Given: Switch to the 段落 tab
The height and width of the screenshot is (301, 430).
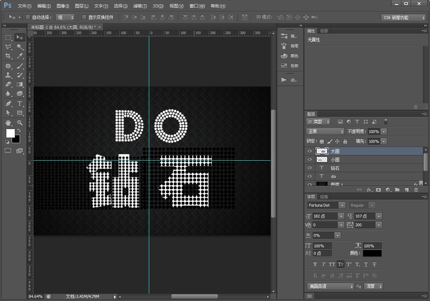Looking at the screenshot, I should [x=324, y=196].
